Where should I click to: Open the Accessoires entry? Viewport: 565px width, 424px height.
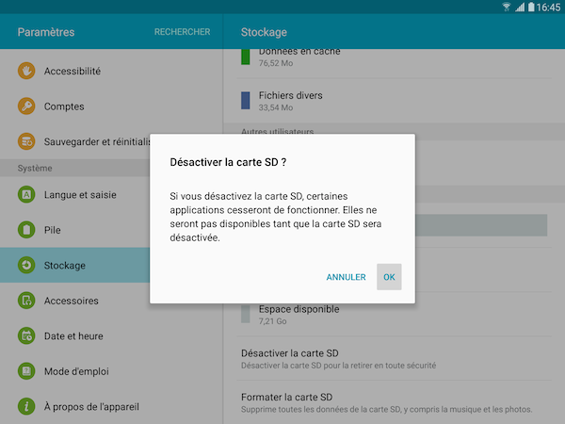[75, 301]
